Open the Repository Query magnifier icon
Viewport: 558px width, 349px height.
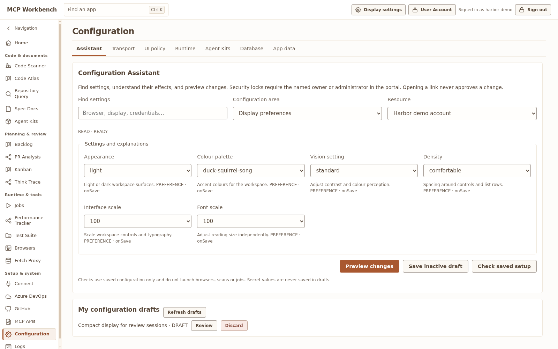(x=8, y=94)
